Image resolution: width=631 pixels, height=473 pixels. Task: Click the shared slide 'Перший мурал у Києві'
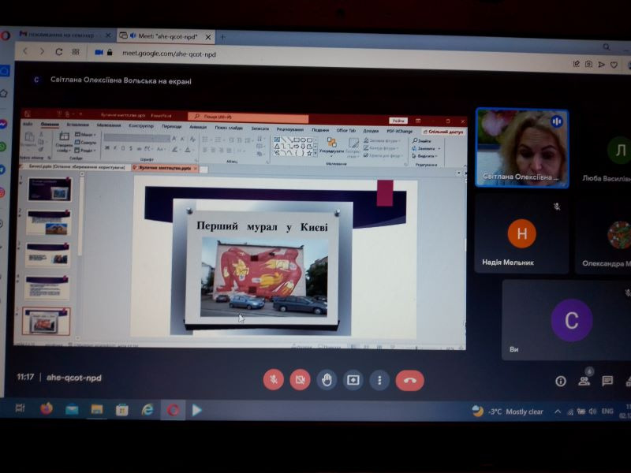pos(274,259)
